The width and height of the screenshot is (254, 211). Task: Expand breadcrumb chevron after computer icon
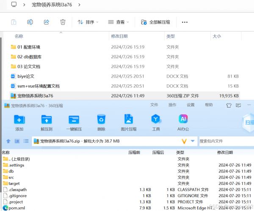24,5
